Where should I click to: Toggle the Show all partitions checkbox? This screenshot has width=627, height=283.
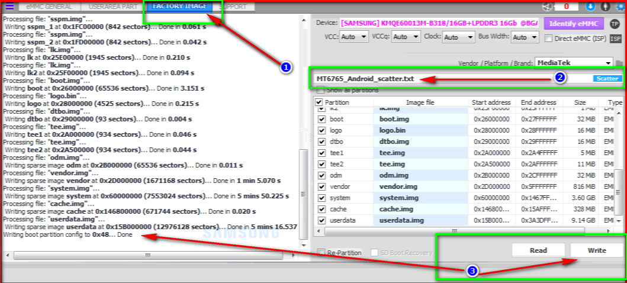coord(320,90)
